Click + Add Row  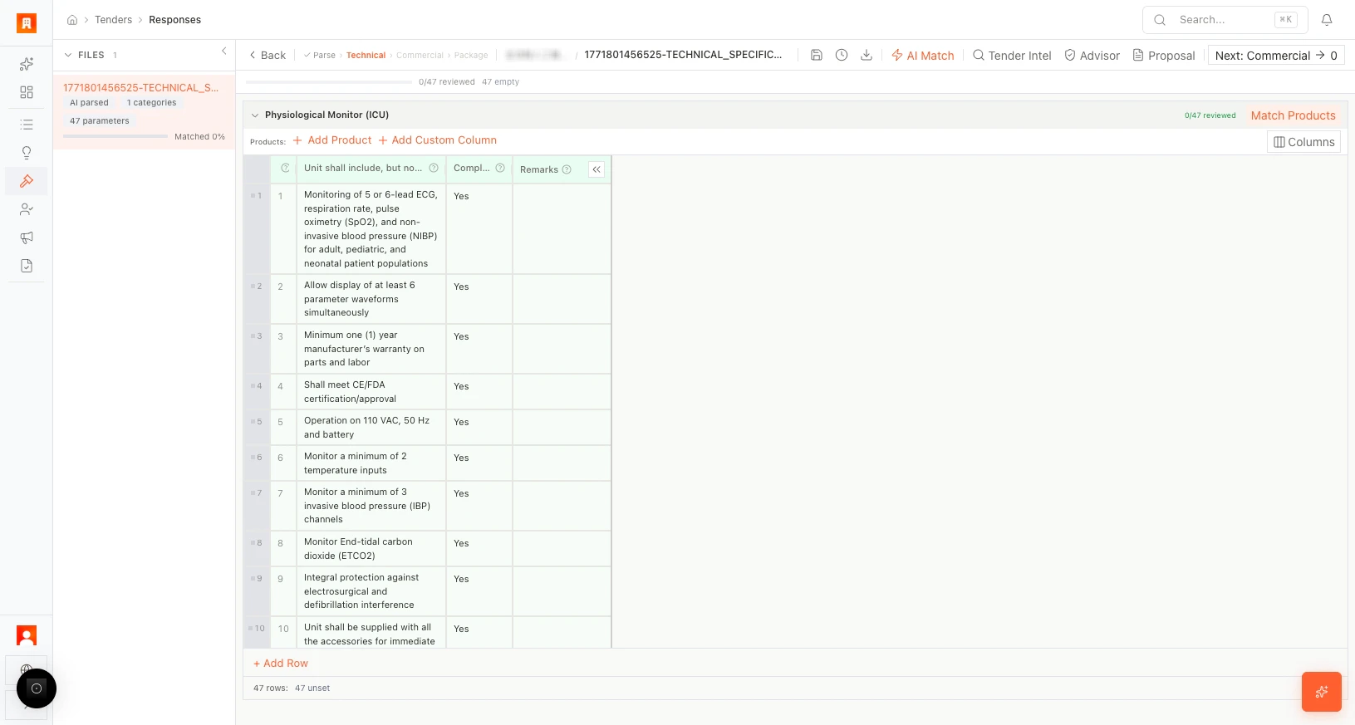pyautogui.click(x=281, y=664)
